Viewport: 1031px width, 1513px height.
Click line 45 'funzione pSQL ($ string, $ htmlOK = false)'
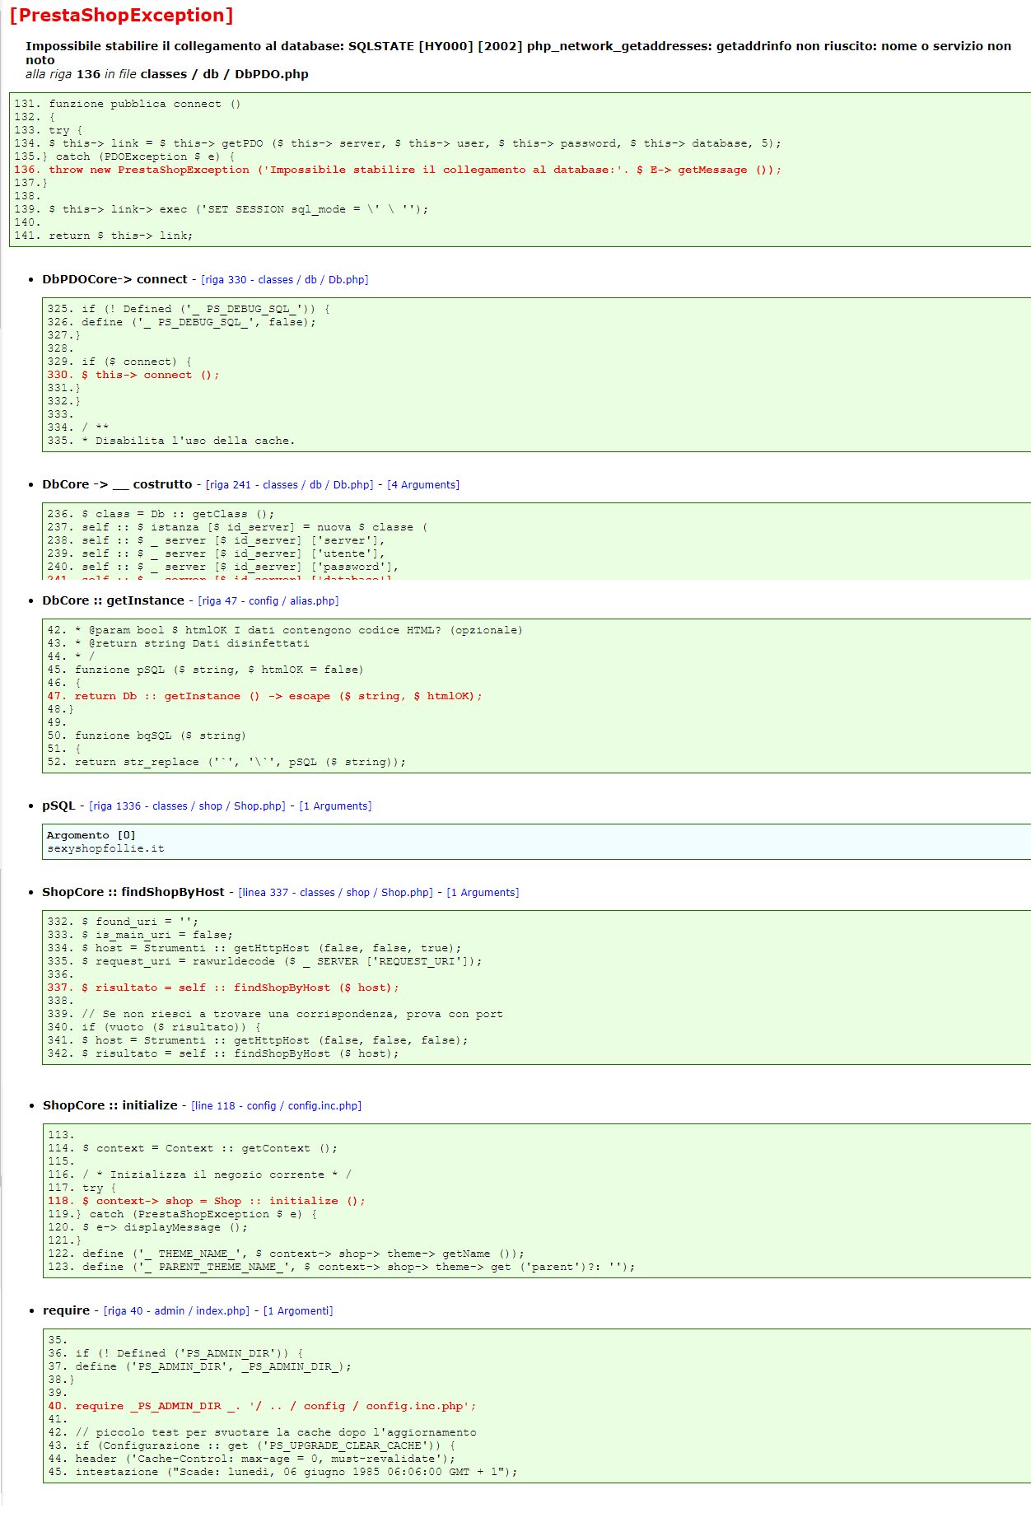pyautogui.click(x=205, y=670)
